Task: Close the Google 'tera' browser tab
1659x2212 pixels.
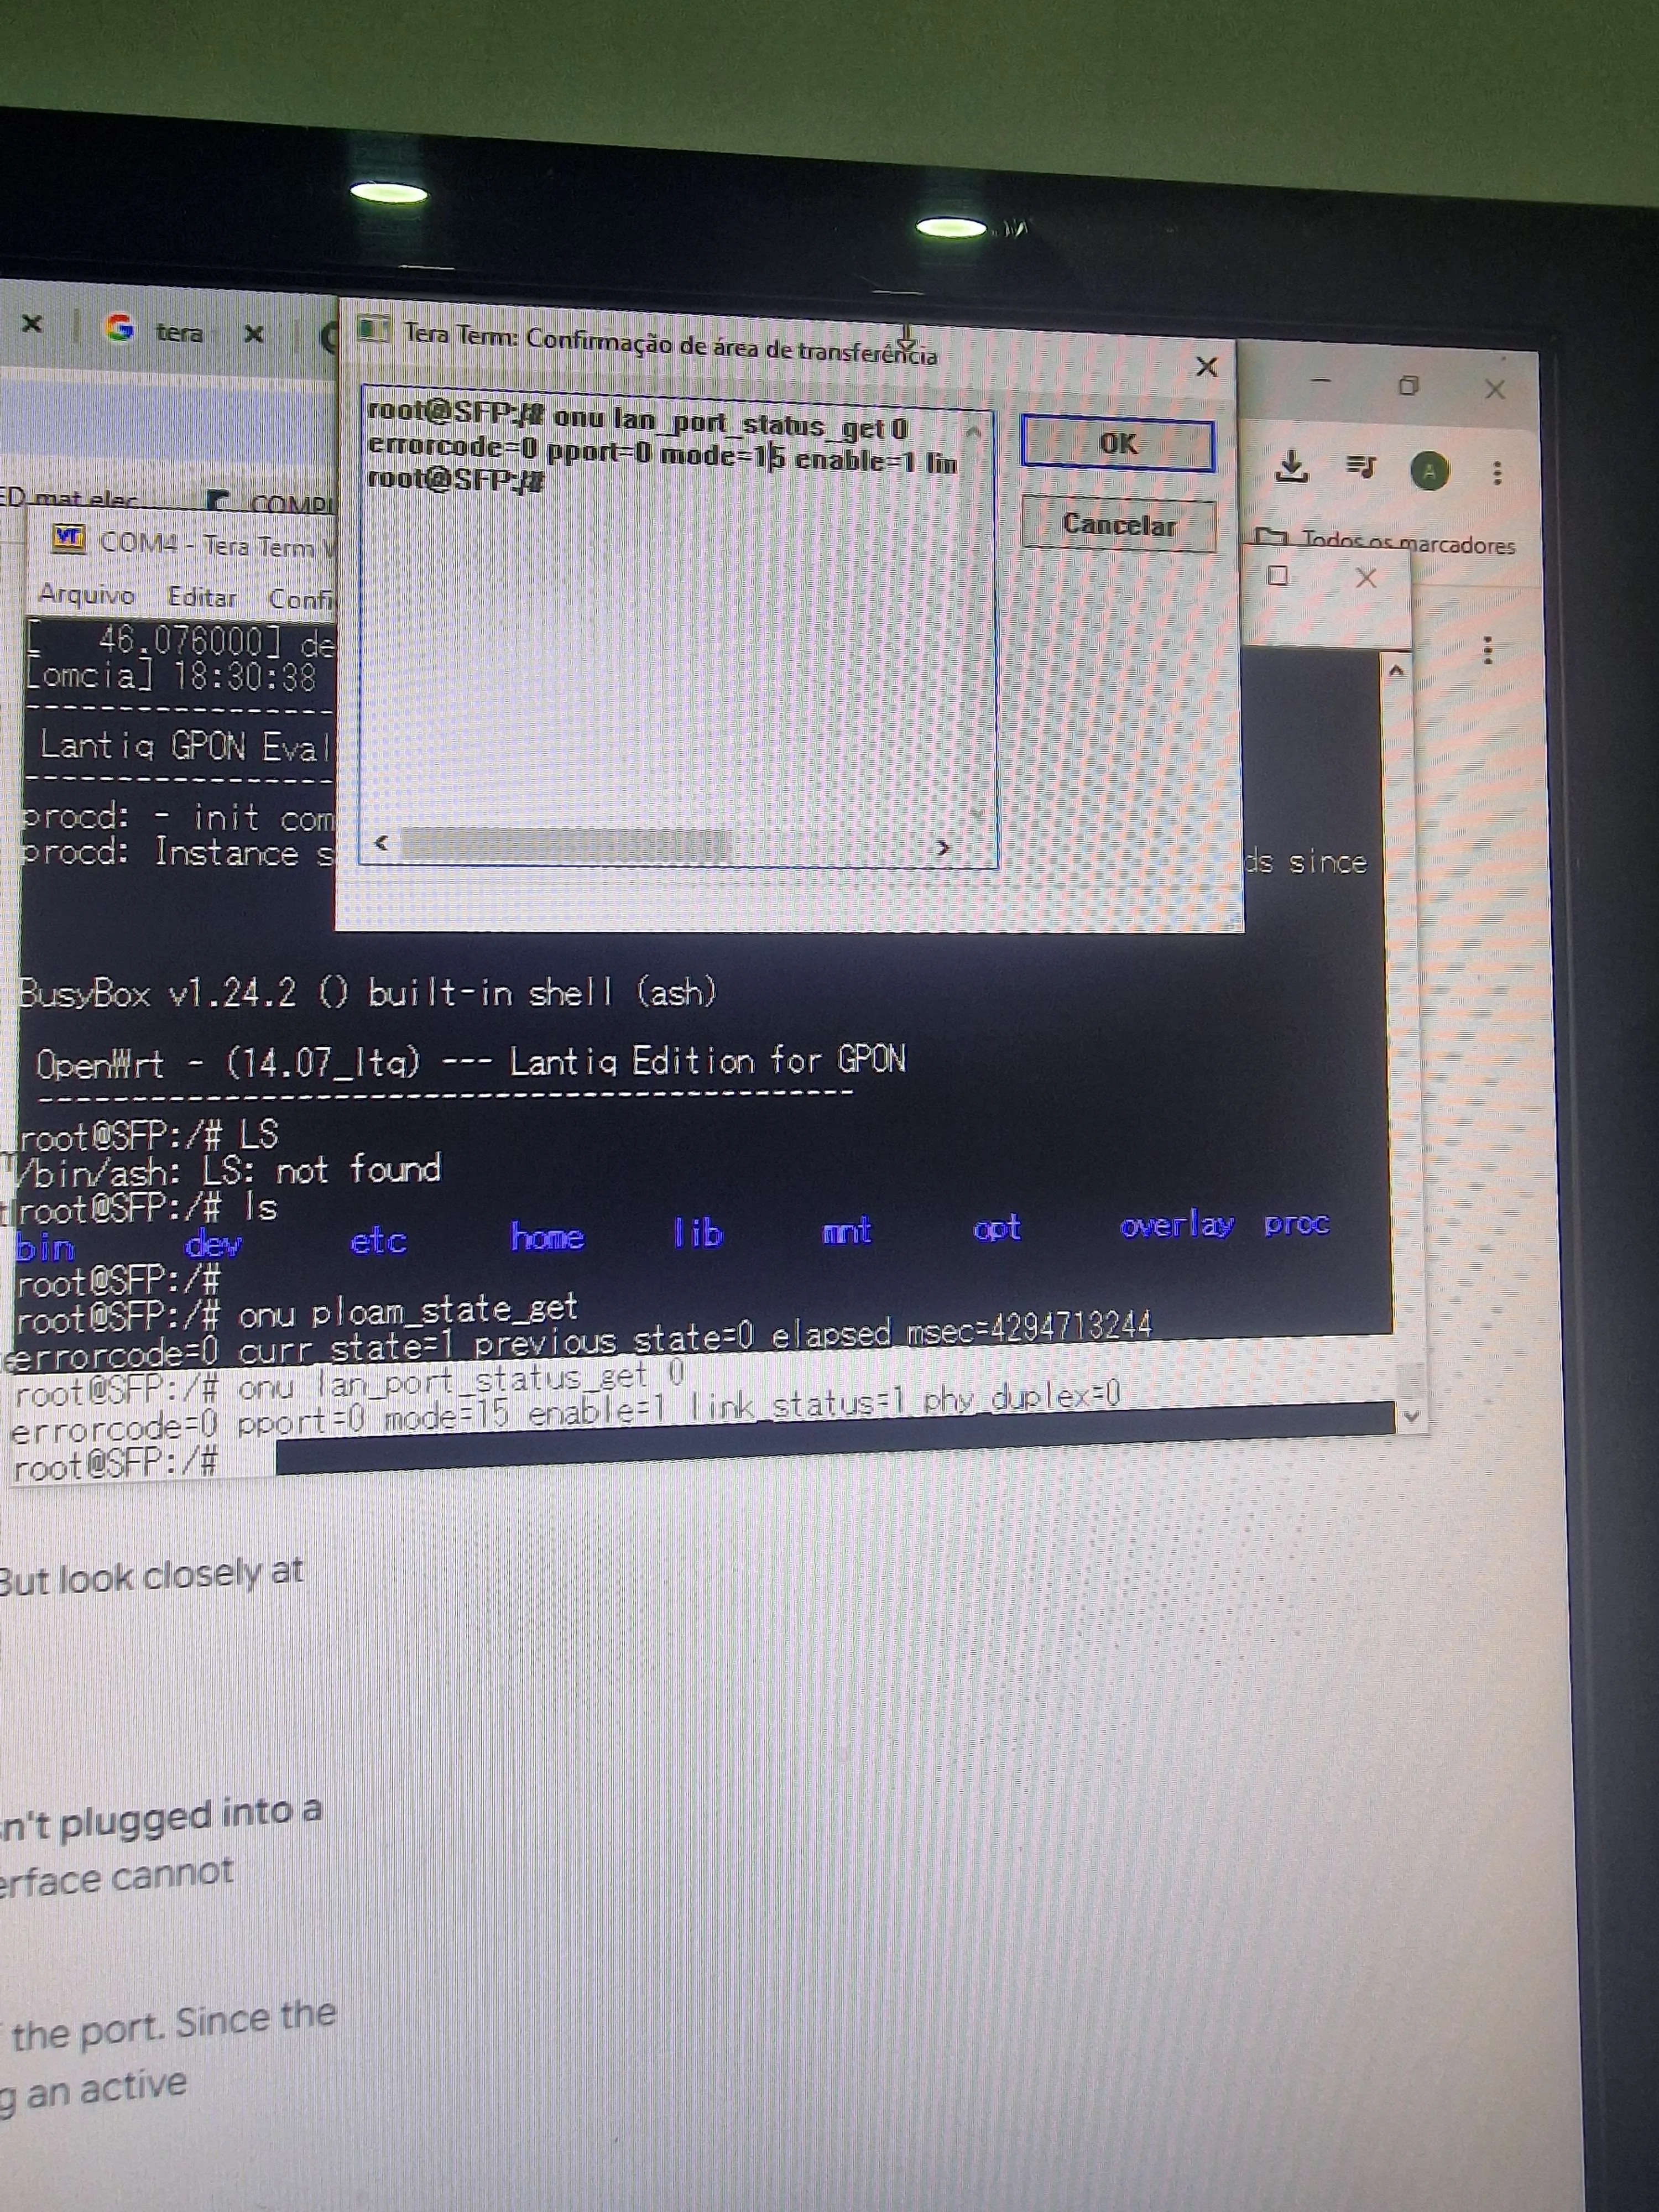Action: pos(254,333)
